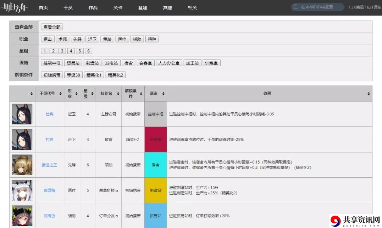Click the blue 贸易站 facility cell

[156, 216]
